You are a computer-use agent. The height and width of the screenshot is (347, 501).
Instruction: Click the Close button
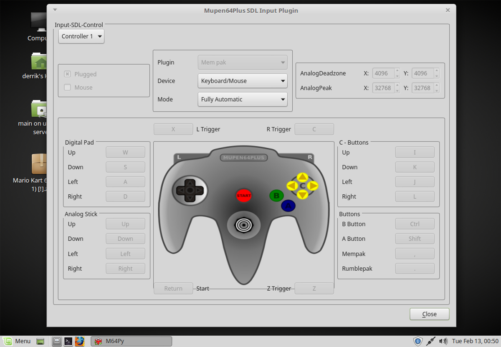(x=429, y=314)
